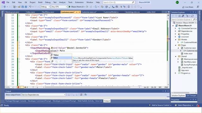The image size is (202, 113).
Task: Click the pending changes filter clock icon
Action: pos(187,16)
